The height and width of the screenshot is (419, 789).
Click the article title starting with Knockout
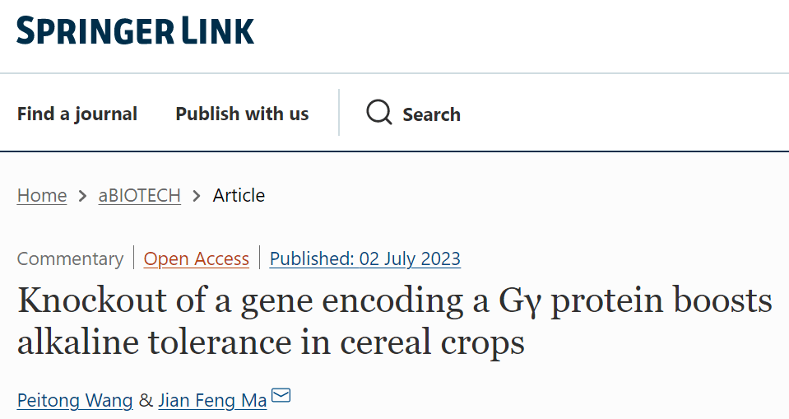coord(395,321)
